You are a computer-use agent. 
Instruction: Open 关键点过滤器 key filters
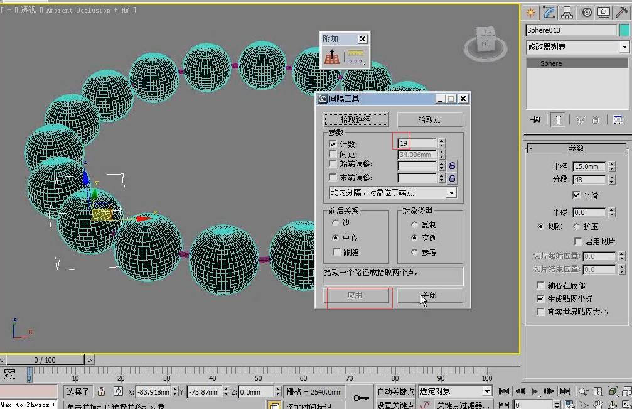click(464, 405)
